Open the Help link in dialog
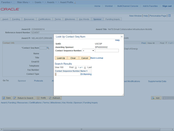Viewport: 174px width, 131px height. 117,40
